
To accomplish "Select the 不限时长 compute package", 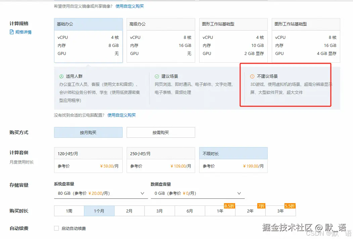I will pyautogui.click(x=233, y=160).
